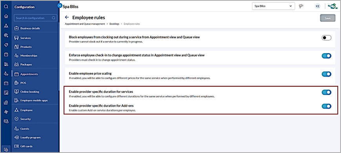
Task: Toggle Enforce employee check-in switch
Action: click(x=326, y=56)
